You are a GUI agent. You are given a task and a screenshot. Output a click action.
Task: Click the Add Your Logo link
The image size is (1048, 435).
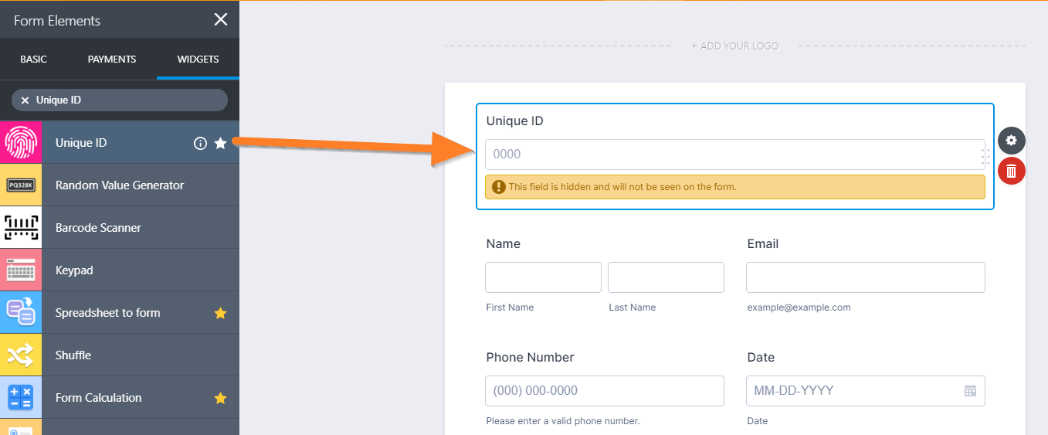734,46
